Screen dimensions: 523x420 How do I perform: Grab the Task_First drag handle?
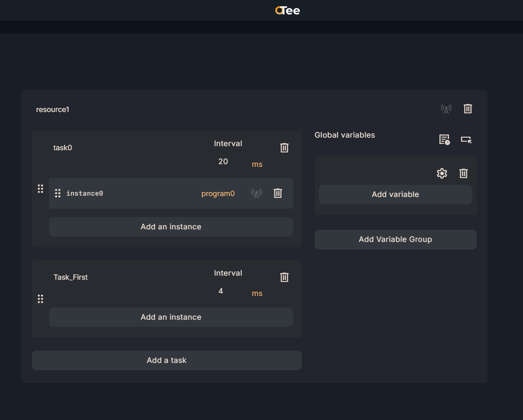click(40, 299)
